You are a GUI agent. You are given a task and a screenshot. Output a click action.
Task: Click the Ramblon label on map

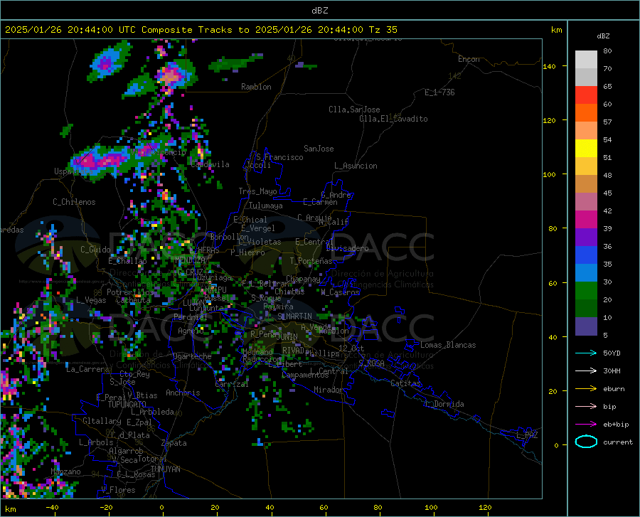tap(256, 87)
